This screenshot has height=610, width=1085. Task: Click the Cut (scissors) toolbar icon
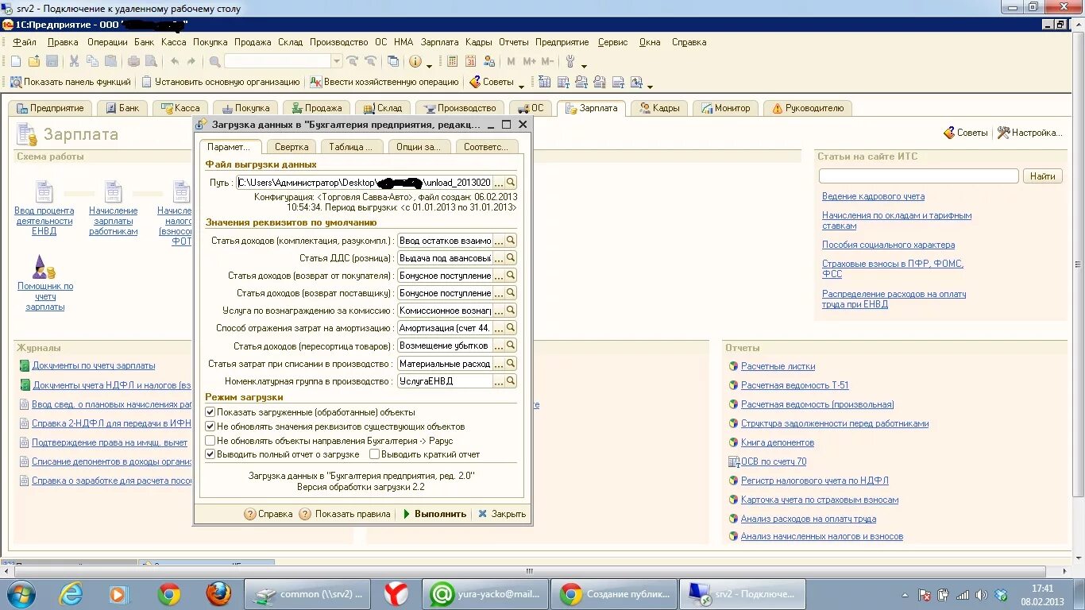pos(75,61)
